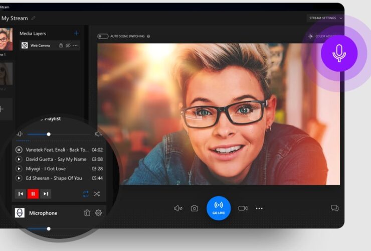
Task: Edit the My Stream title with pencil icon
Action: coord(34,19)
